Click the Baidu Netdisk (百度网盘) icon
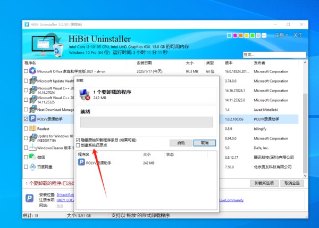The width and height of the screenshot is (319, 228). (x=32, y=166)
